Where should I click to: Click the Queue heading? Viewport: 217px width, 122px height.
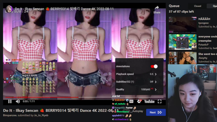(174, 6)
